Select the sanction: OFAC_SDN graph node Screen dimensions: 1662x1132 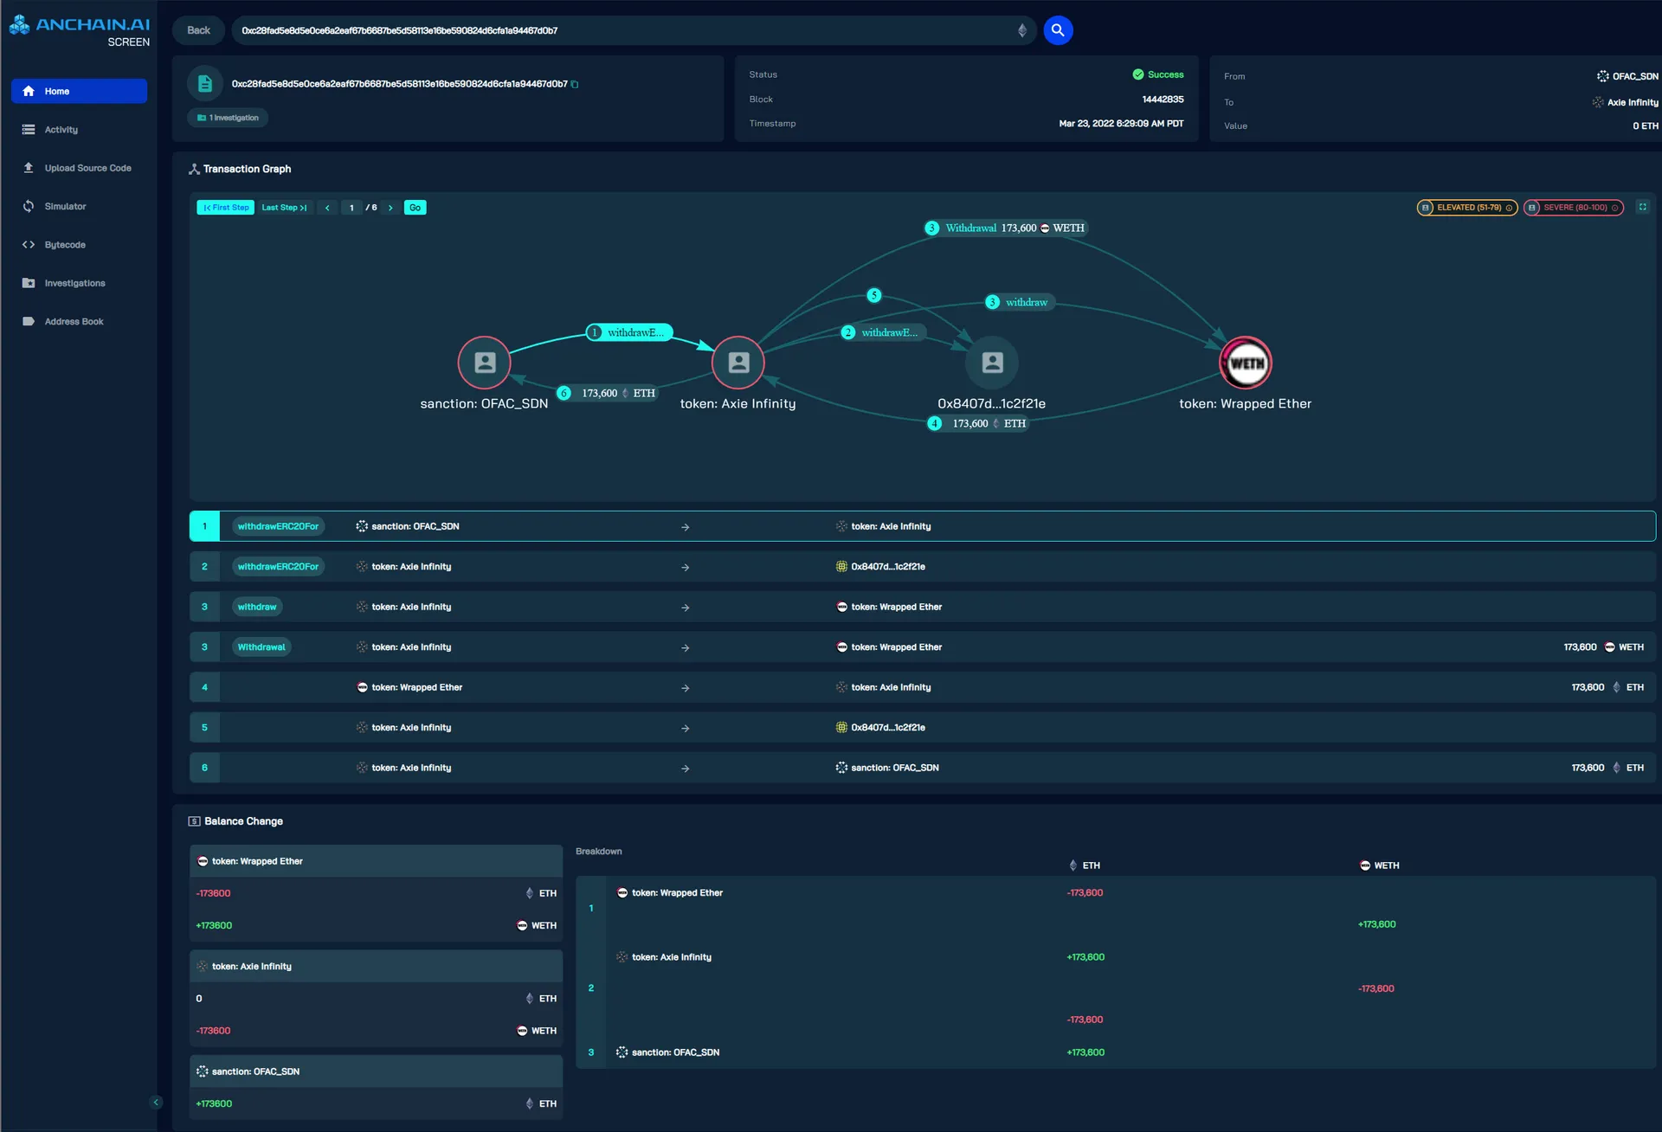coord(485,362)
